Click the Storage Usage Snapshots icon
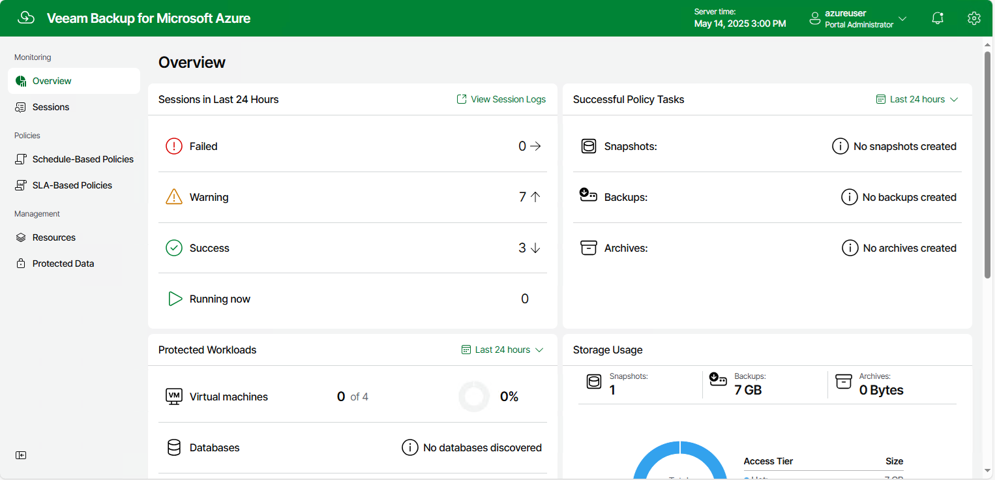This screenshot has width=995, height=480. pos(594,382)
